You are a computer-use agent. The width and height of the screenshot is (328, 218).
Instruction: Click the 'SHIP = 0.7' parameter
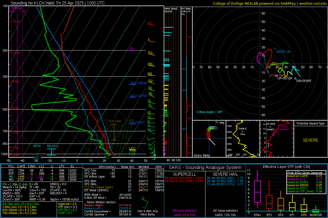pos(65,213)
